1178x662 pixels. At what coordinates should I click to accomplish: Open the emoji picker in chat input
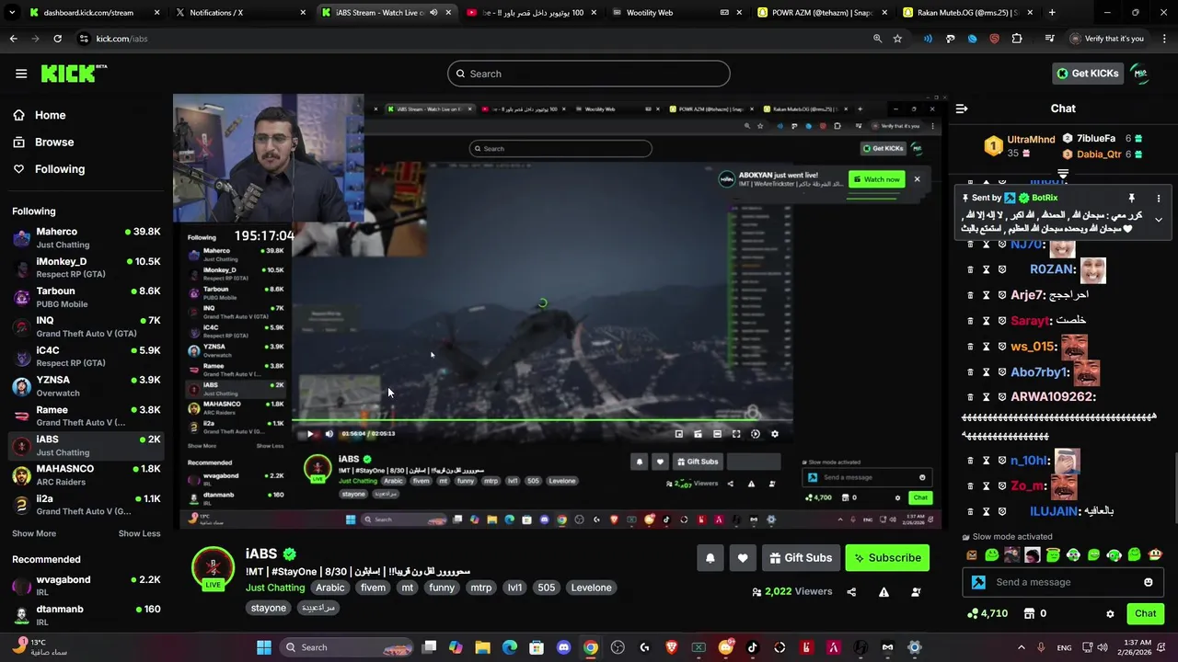[1148, 582]
